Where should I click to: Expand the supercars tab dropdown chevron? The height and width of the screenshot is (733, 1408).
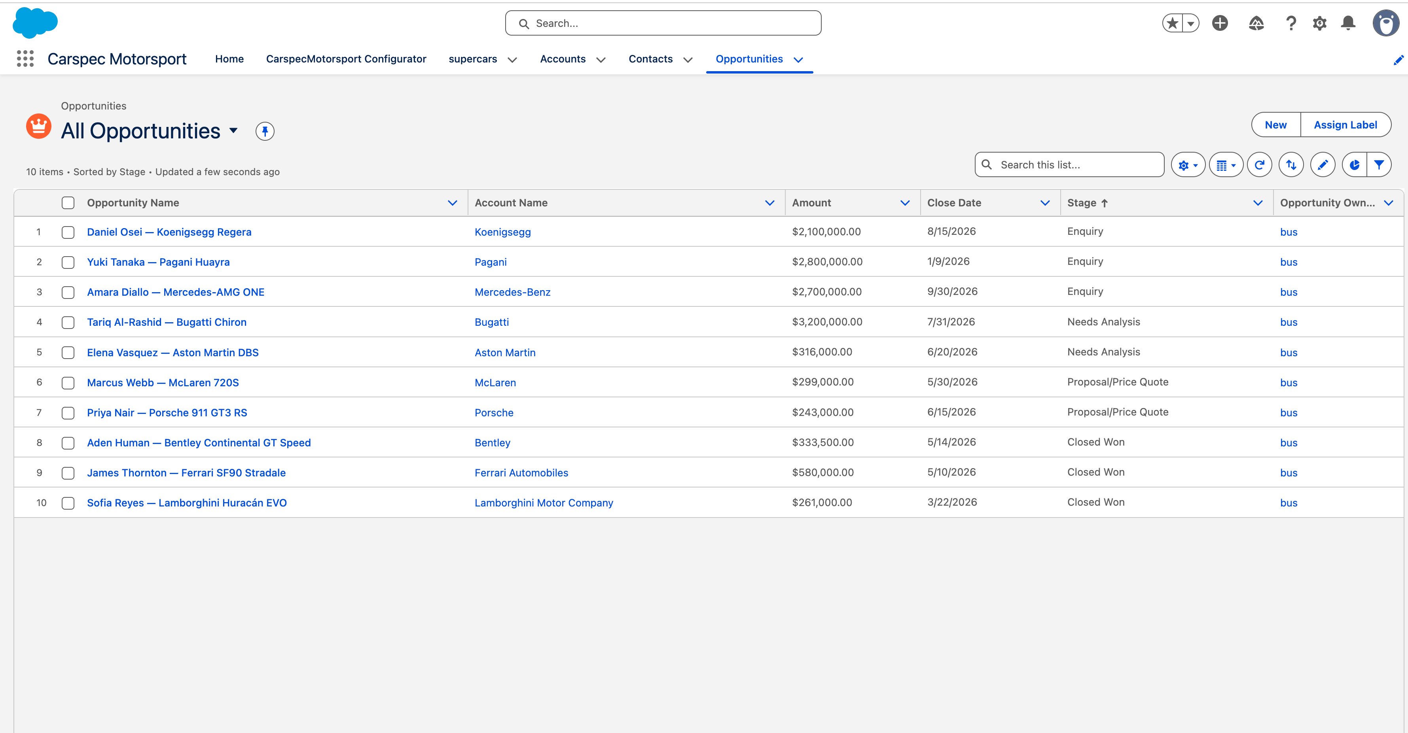512,60
